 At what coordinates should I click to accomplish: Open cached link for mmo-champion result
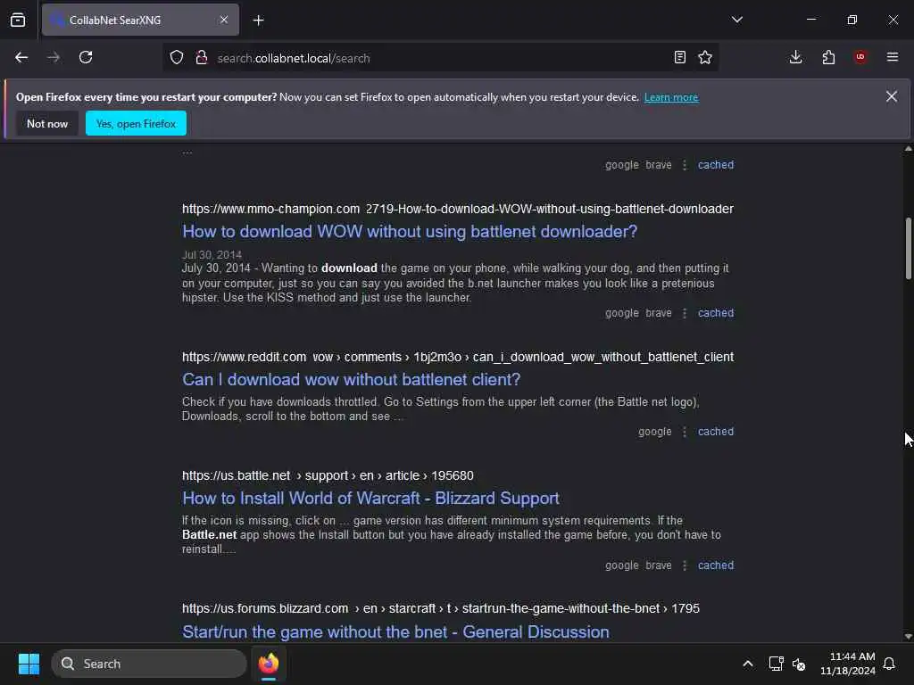coord(716,313)
